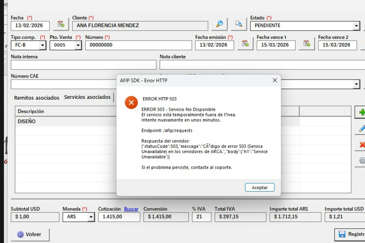This screenshot has width=365, height=243.
Task: Click the Buscar link next to Cotización
Action: [x=131, y=209]
